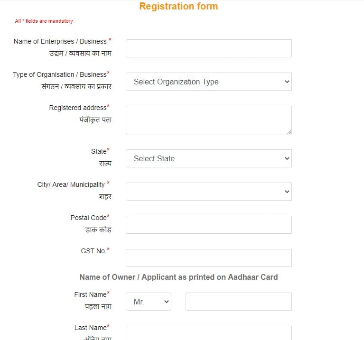Click the Registration form heading
Image resolution: width=364 pixels, height=340 pixels.
point(178,6)
